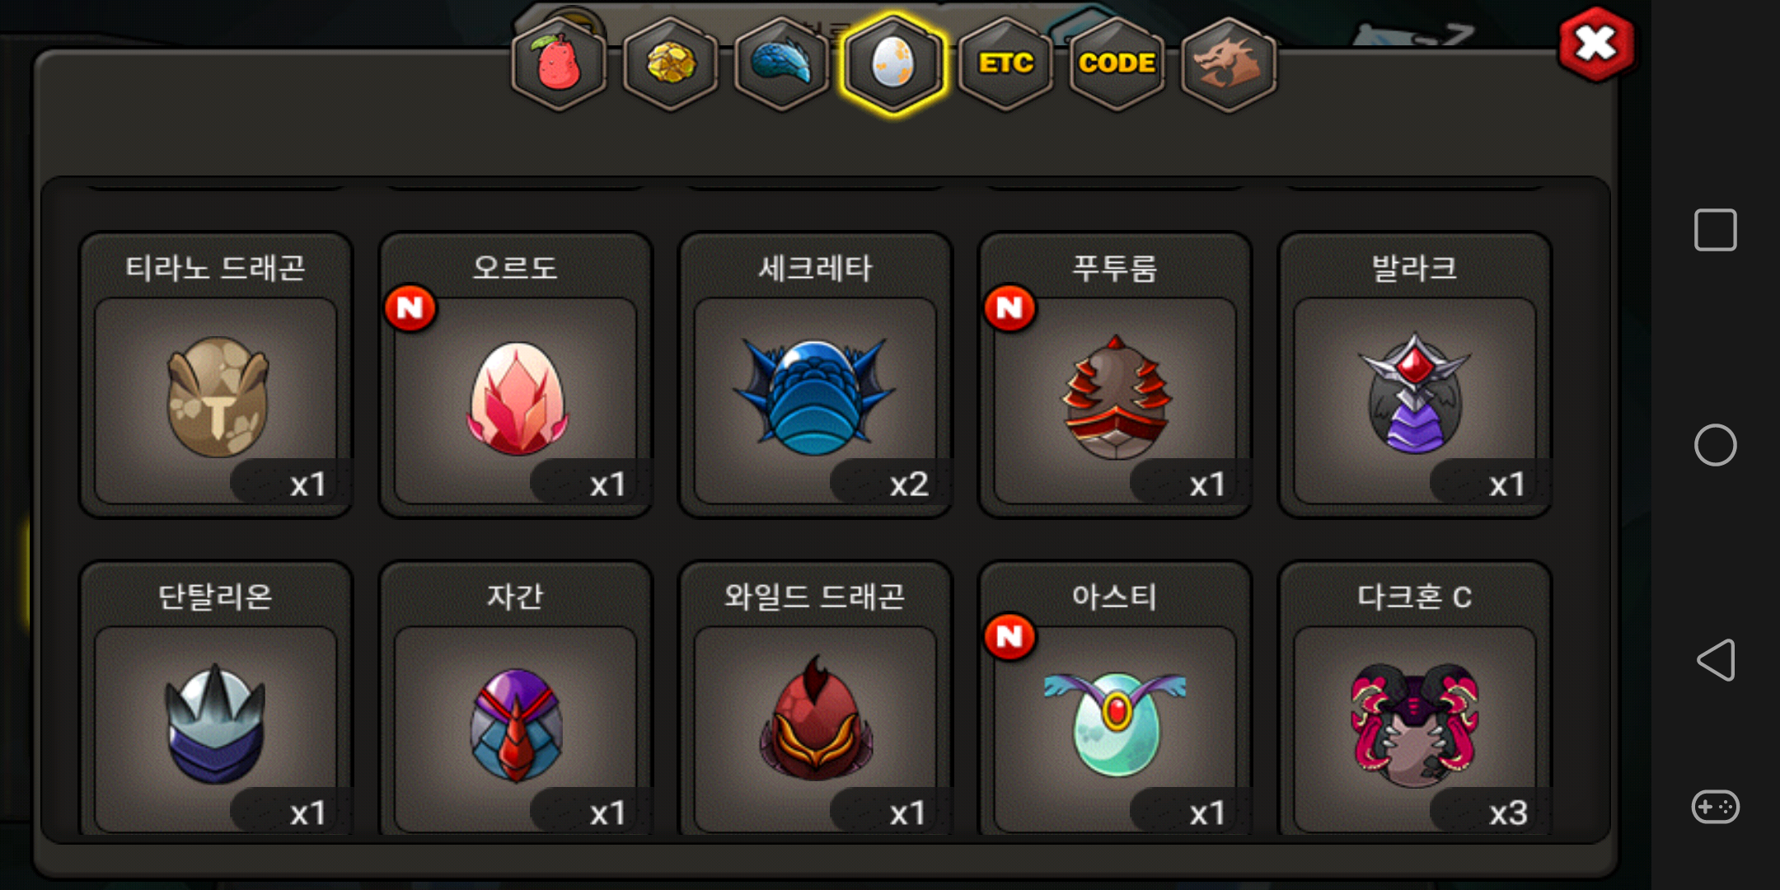1780x890 pixels.
Task: Close the inventory with red X
Action: (x=1596, y=44)
